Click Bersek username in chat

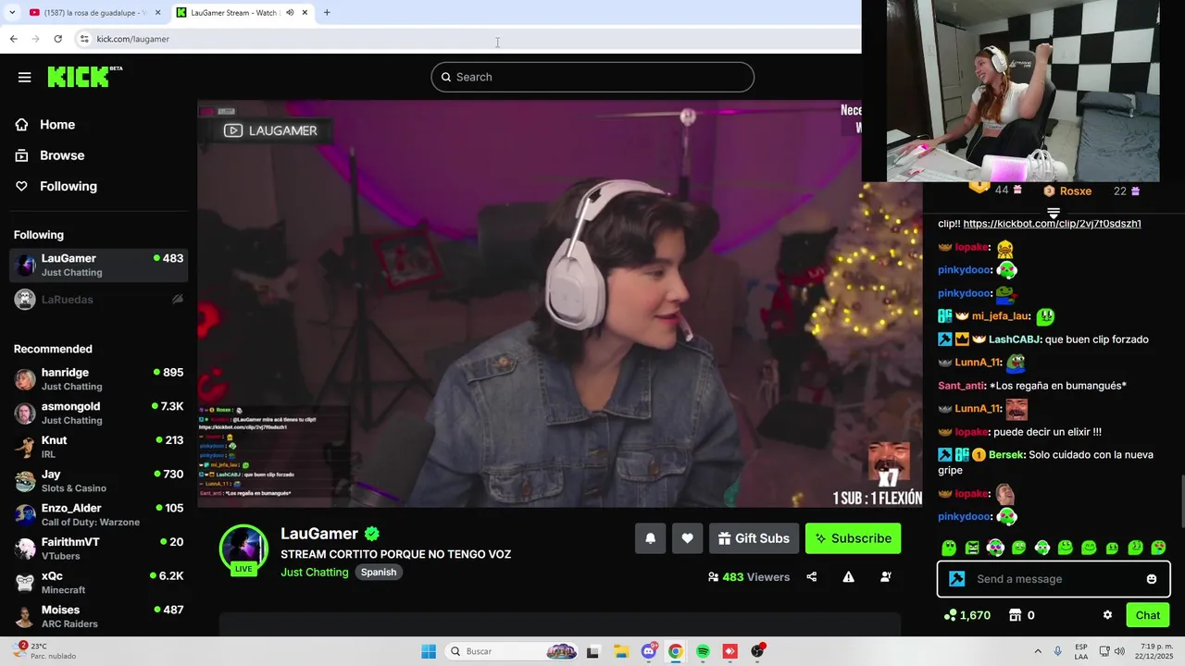pos(1006,455)
